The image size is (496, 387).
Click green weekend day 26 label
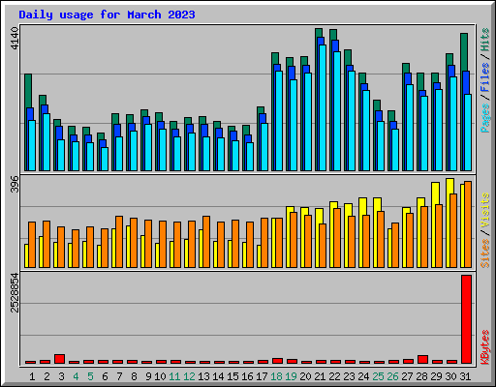[392, 376]
